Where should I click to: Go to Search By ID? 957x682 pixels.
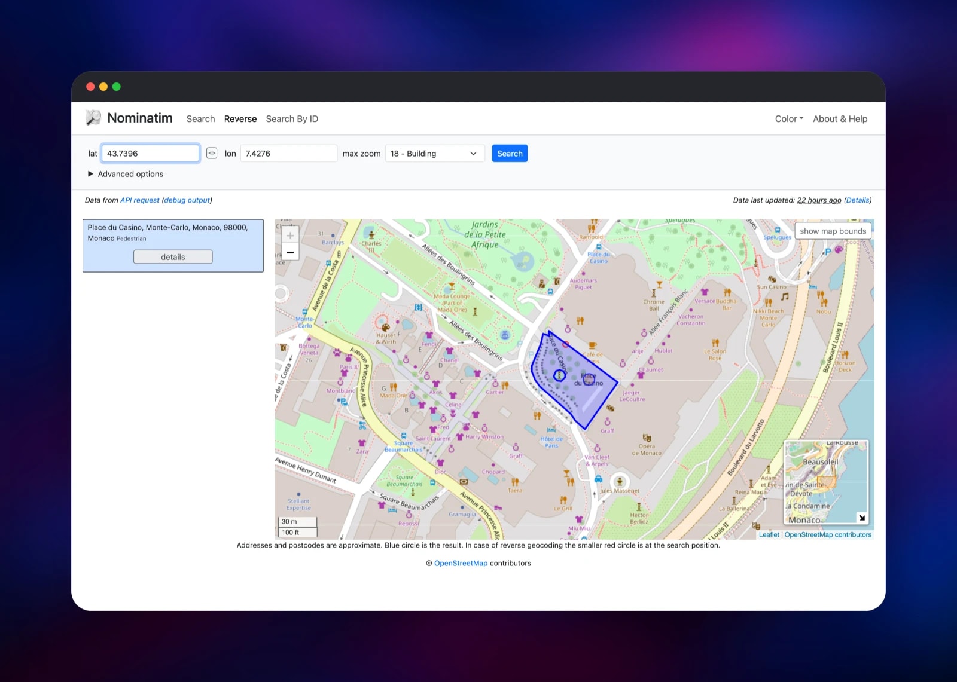click(x=292, y=119)
